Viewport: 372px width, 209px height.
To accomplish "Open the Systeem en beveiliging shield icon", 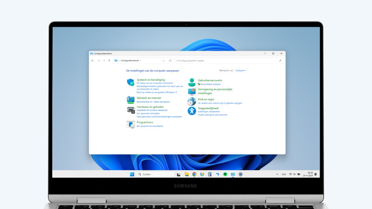I will click(131, 82).
